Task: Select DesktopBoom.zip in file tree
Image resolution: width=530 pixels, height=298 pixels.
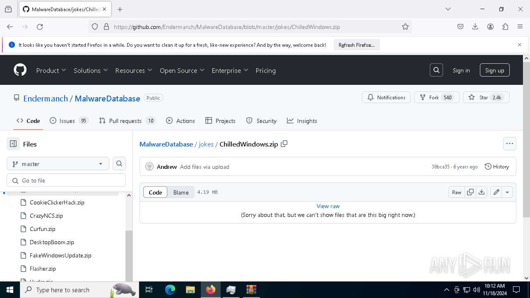Action: coord(52,242)
